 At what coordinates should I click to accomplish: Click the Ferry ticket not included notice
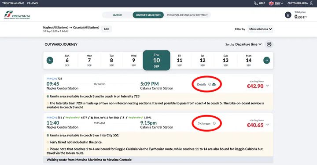click(x=76, y=142)
